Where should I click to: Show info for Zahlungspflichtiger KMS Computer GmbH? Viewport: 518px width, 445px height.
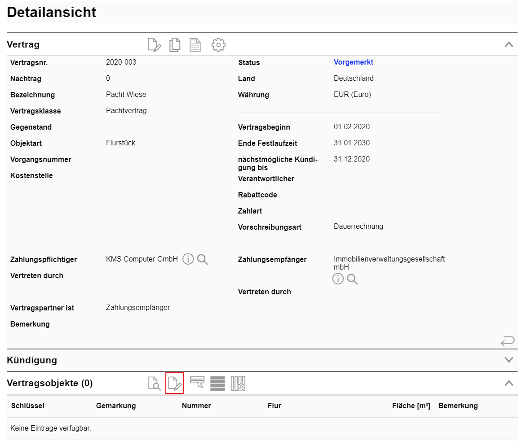(x=188, y=259)
